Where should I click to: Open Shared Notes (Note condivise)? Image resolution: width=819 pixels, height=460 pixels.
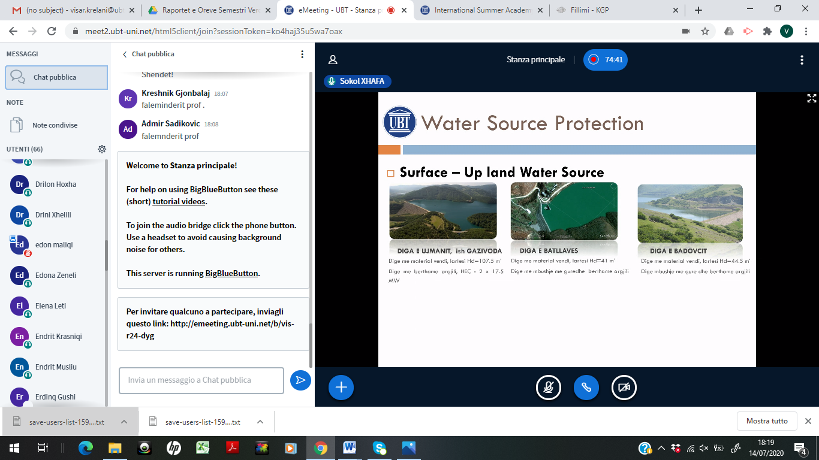55,125
